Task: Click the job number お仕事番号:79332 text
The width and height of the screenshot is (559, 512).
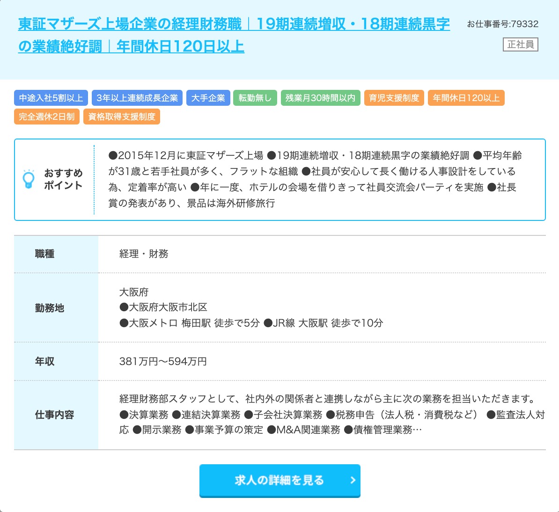Action: pos(503,24)
